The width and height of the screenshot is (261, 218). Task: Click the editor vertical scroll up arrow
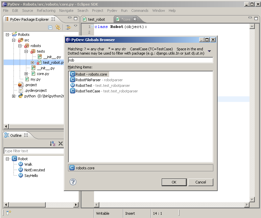[252, 26]
